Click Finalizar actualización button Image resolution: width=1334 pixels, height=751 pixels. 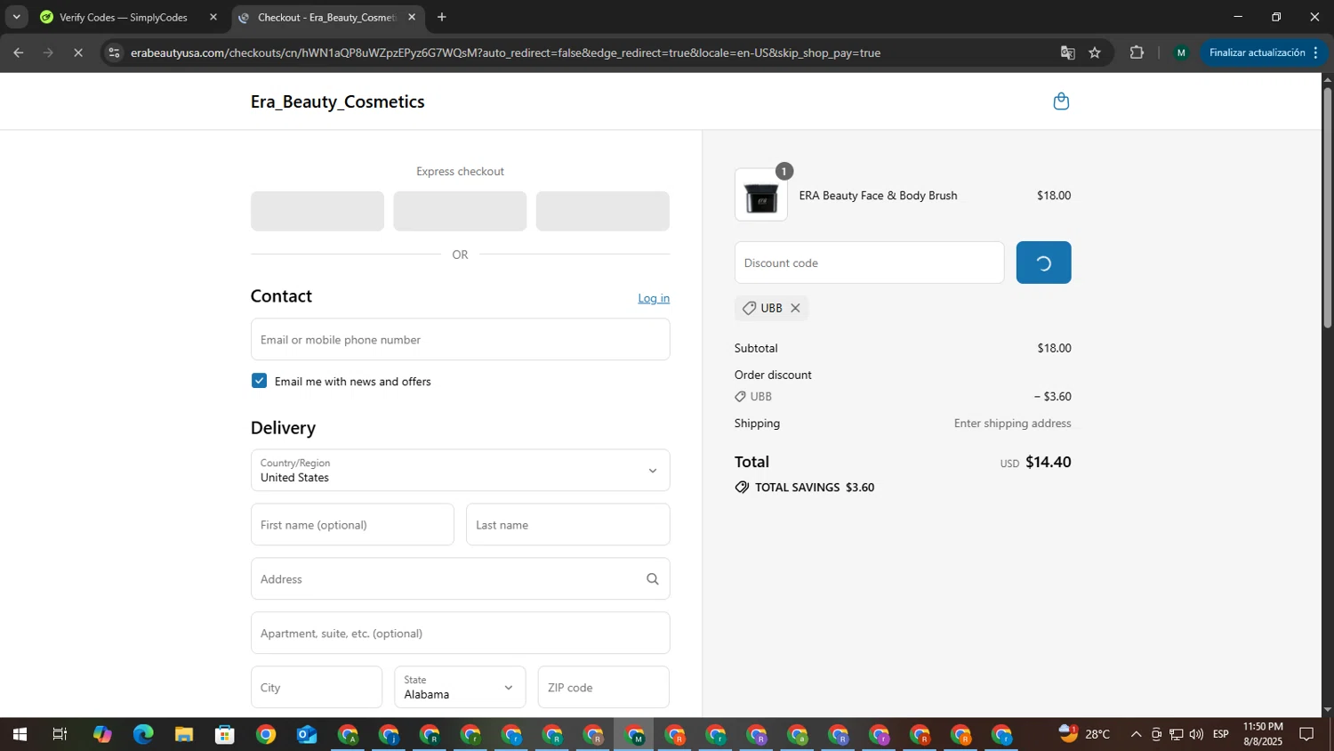pyautogui.click(x=1257, y=52)
